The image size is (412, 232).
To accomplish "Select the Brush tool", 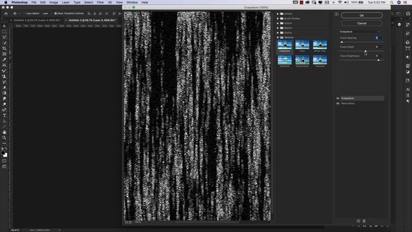I will tap(5, 70).
